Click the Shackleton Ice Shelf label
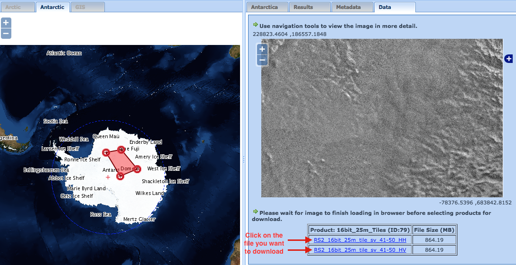The image size is (516, 265). [165, 181]
